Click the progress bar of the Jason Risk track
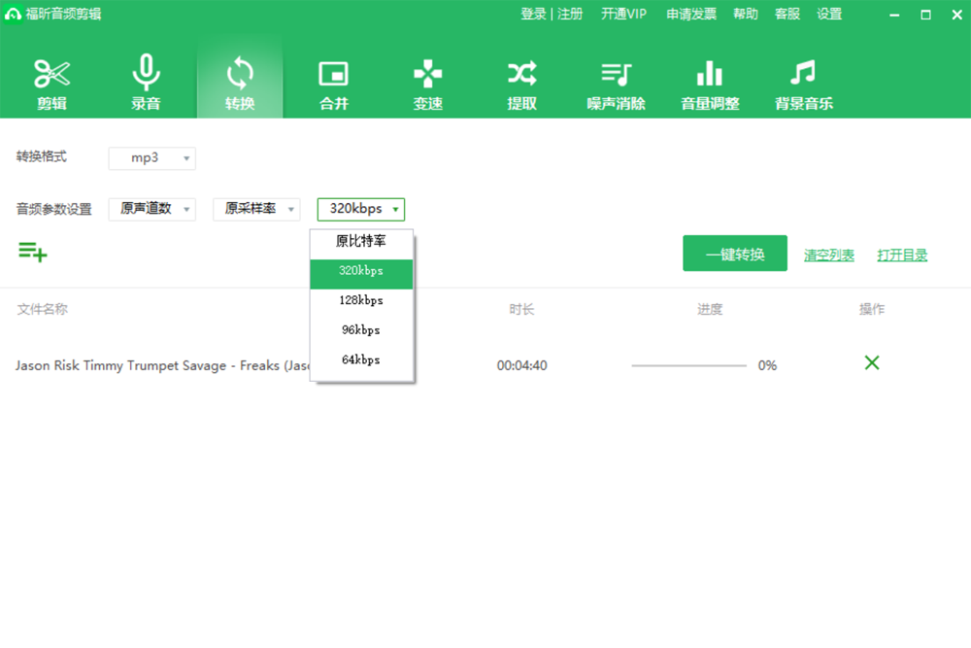Image resolution: width=971 pixels, height=648 pixels. coord(688,366)
